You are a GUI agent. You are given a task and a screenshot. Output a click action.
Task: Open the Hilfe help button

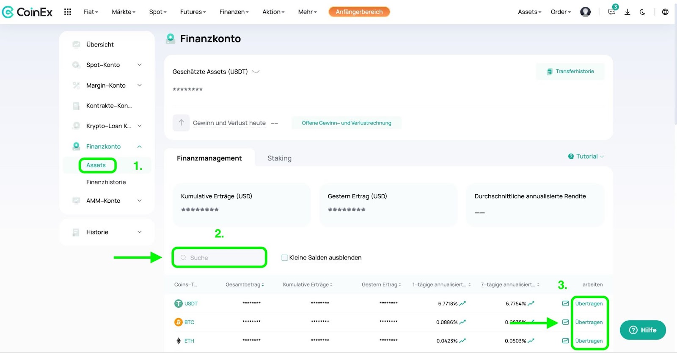pyautogui.click(x=643, y=330)
